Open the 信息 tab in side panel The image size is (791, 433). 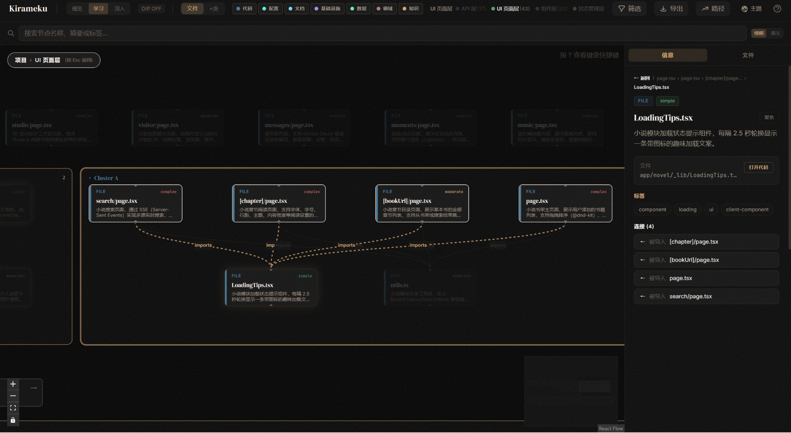668,55
